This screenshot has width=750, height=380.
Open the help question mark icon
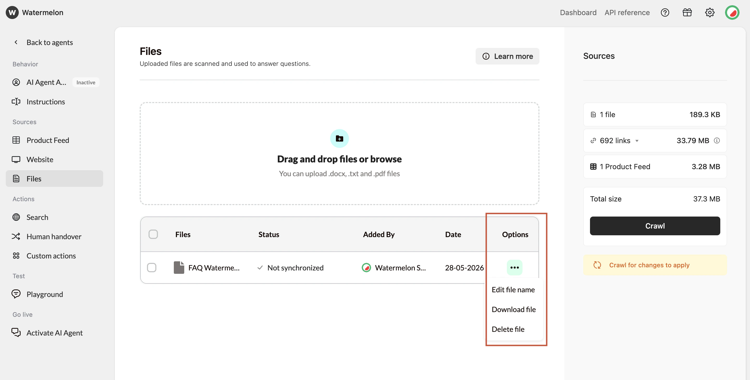pyautogui.click(x=665, y=12)
